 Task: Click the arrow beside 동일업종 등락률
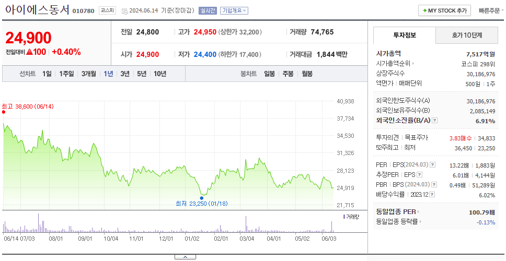[421, 222]
